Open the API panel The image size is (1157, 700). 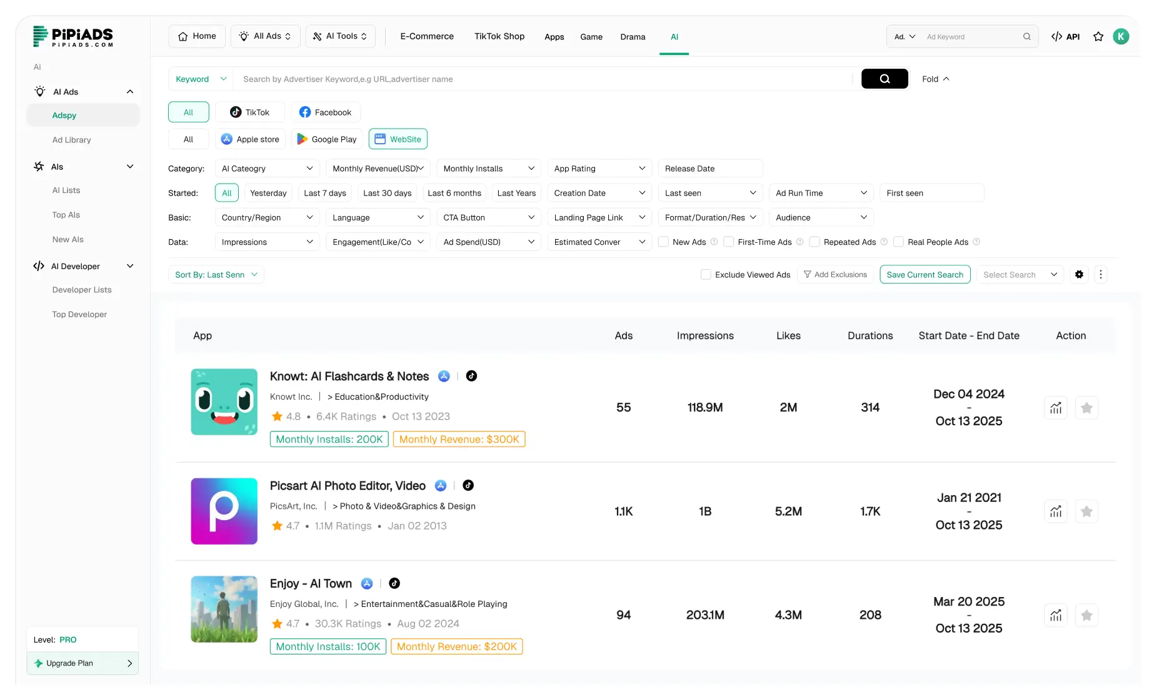1065,36
